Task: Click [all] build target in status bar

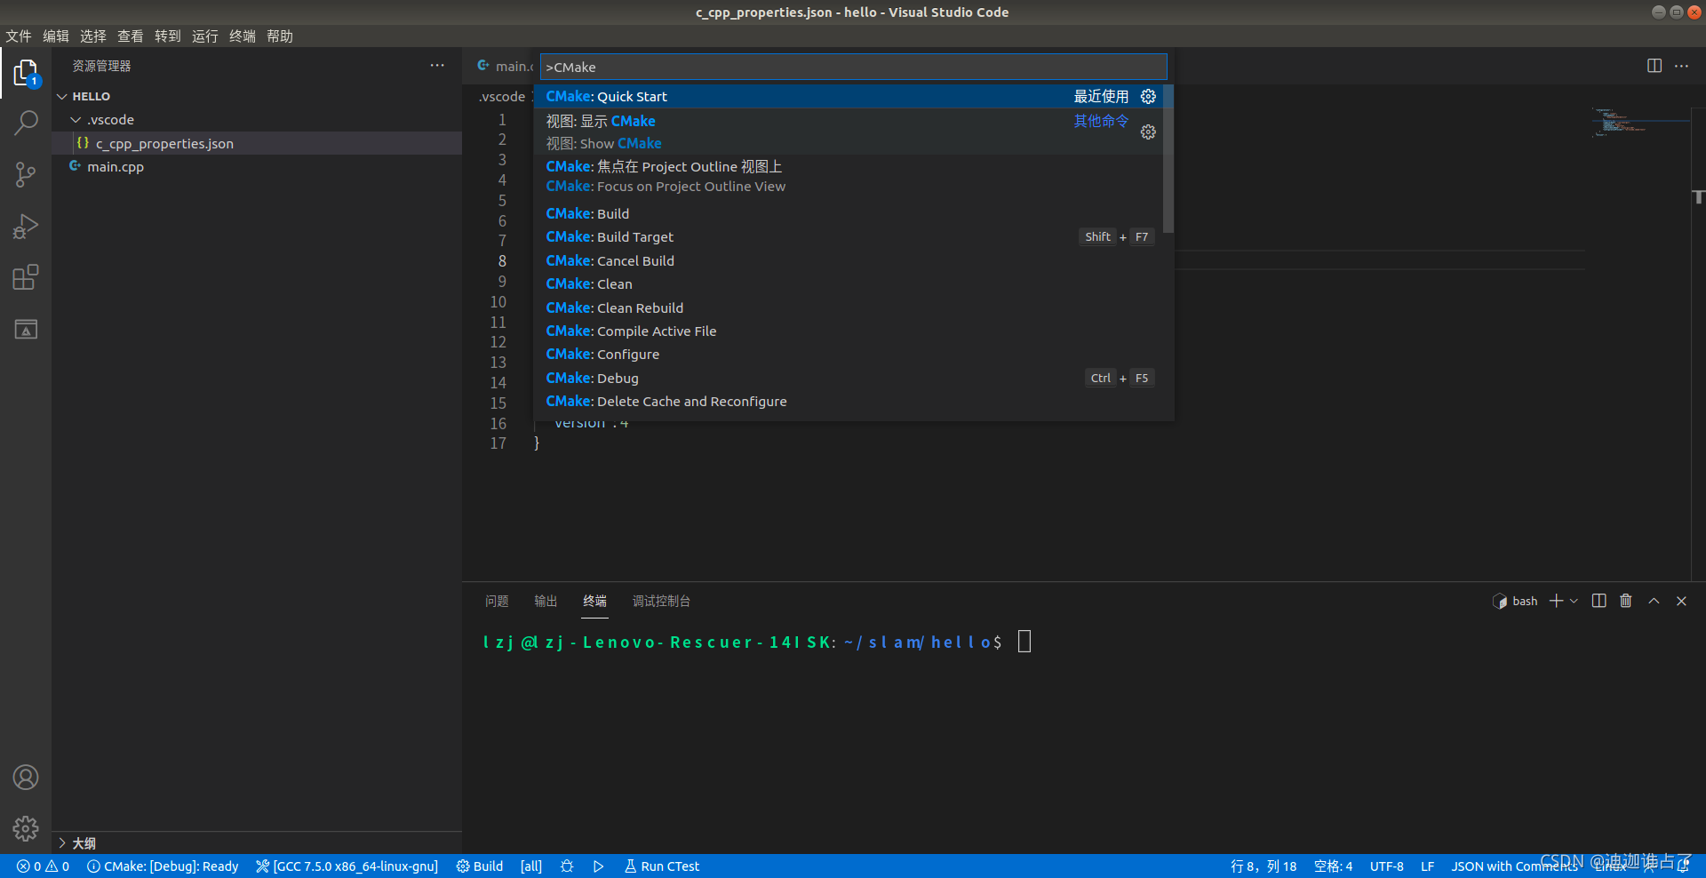Action: [531, 866]
